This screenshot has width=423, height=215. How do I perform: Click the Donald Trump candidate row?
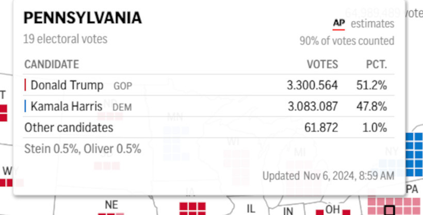click(x=208, y=85)
